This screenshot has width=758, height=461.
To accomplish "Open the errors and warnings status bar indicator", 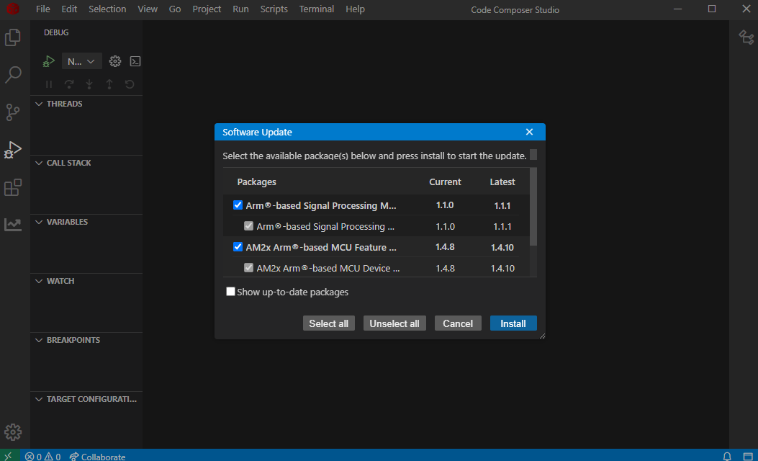I will [x=43, y=456].
